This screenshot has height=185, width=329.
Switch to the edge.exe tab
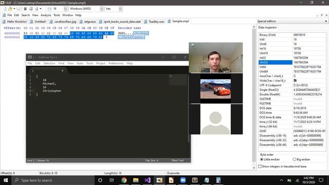[88, 22]
